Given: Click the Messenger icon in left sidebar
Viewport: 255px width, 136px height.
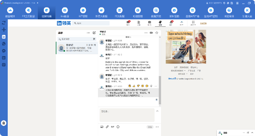Looking at the screenshot, I should (4, 51).
